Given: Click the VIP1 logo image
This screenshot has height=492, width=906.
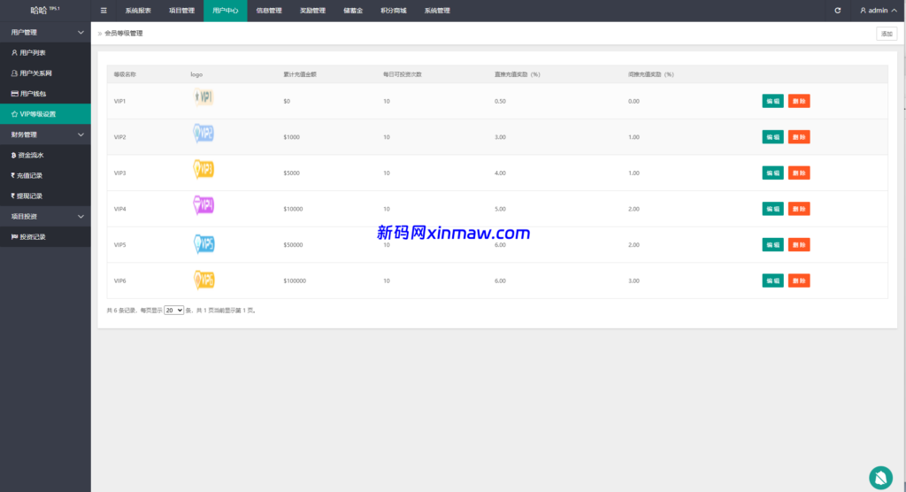Looking at the screenshot, I should [x=203, y=97].
